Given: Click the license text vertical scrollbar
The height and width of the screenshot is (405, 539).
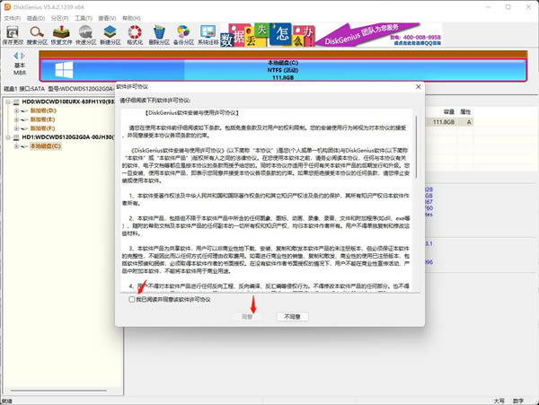Looking at the screenshot, I should pos(416,147).
